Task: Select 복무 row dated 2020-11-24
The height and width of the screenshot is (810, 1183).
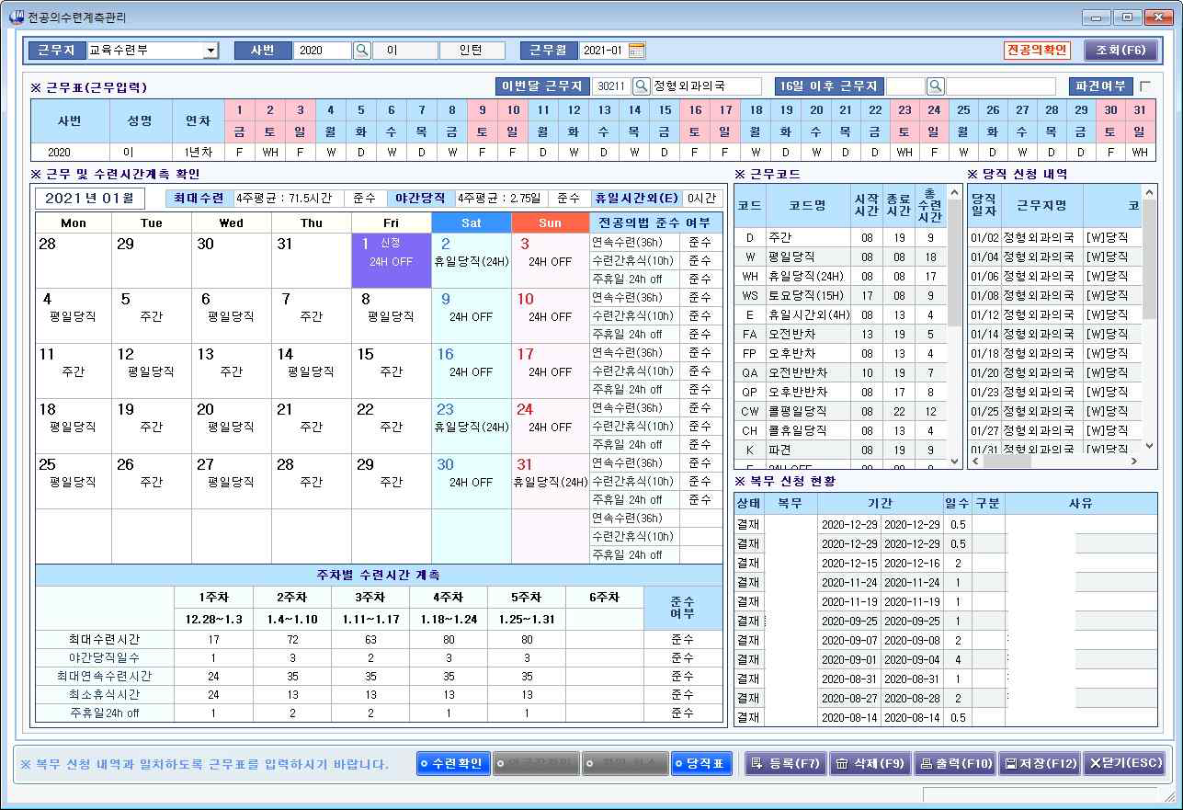Action: click(x=946, y=582)
